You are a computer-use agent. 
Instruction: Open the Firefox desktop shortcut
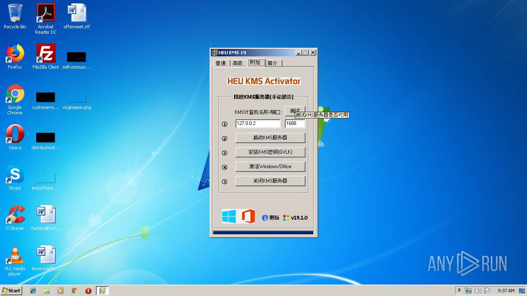15,57
